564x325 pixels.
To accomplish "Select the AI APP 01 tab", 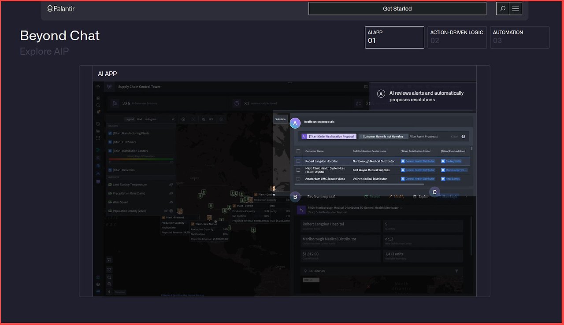I will point(394,37).
